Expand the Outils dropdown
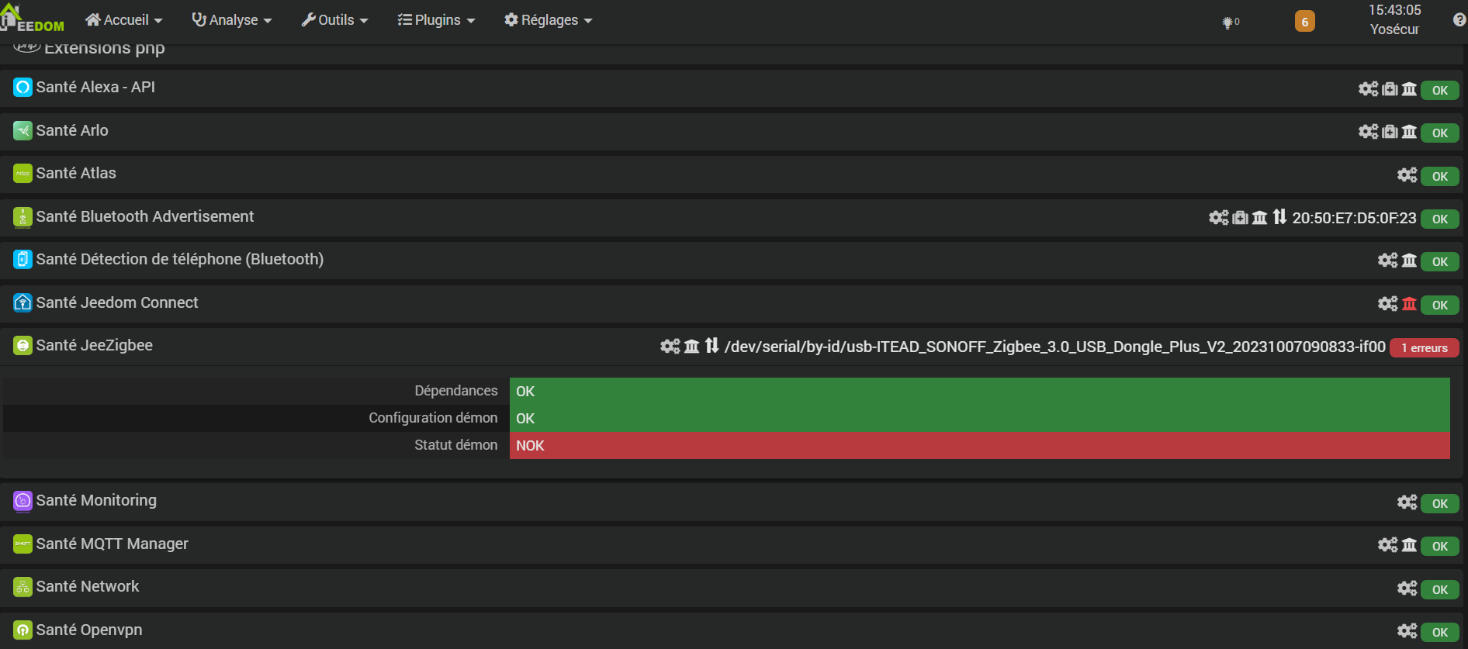The height and width of the screenshot is (649, 1468). 334,20
